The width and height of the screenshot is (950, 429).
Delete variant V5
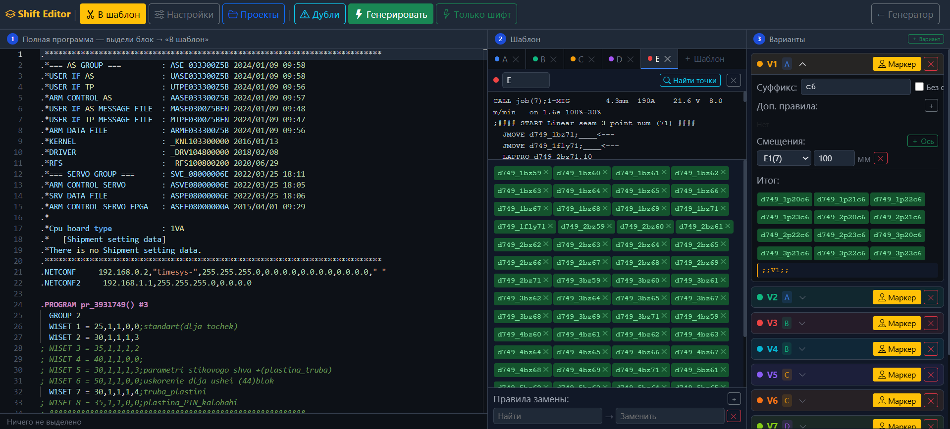coord(931,375)
